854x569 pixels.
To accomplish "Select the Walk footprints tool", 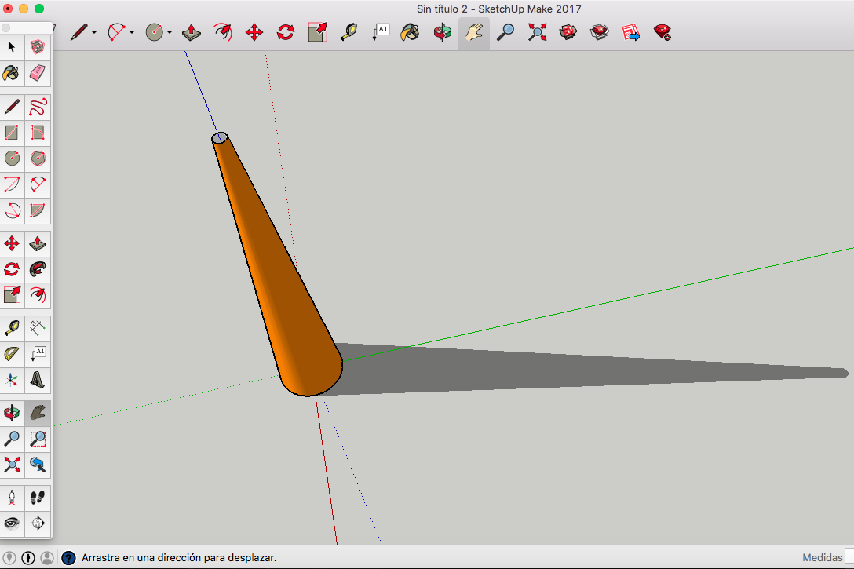I will (37, 497).
